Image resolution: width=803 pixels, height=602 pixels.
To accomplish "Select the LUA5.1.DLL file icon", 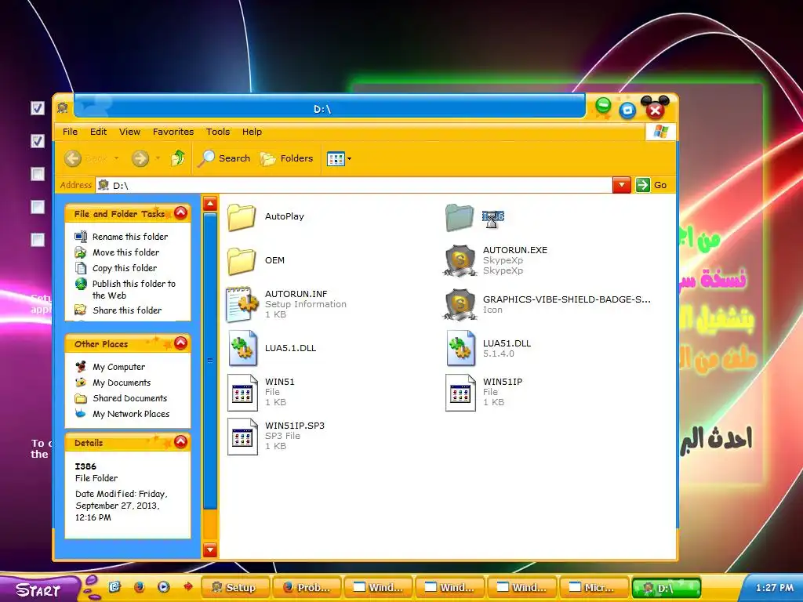I will click(242, 348).
